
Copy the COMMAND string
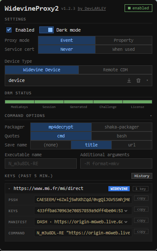[141, 231]
